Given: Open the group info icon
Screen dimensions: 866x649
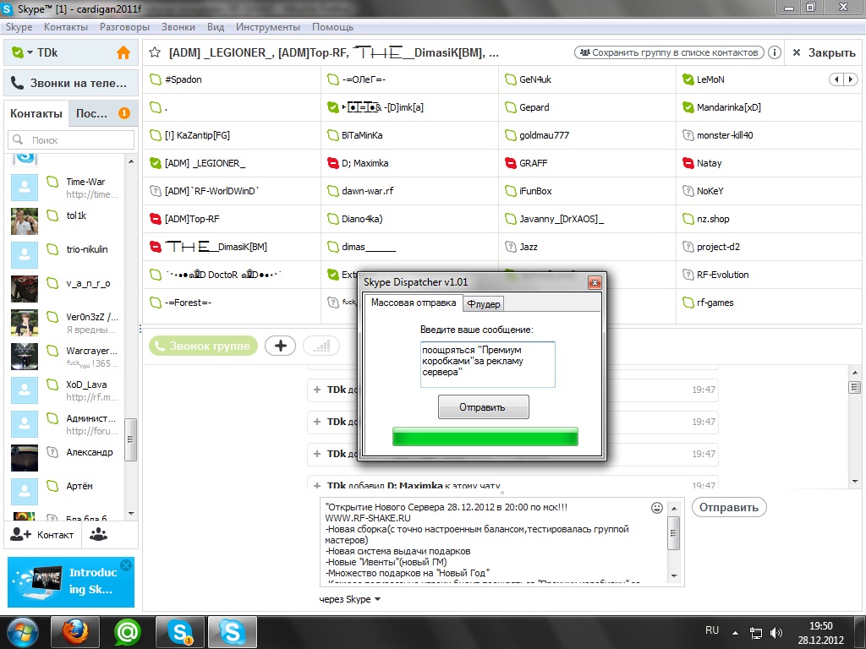Looking at the screenshot, I should [x=775, y=52].
